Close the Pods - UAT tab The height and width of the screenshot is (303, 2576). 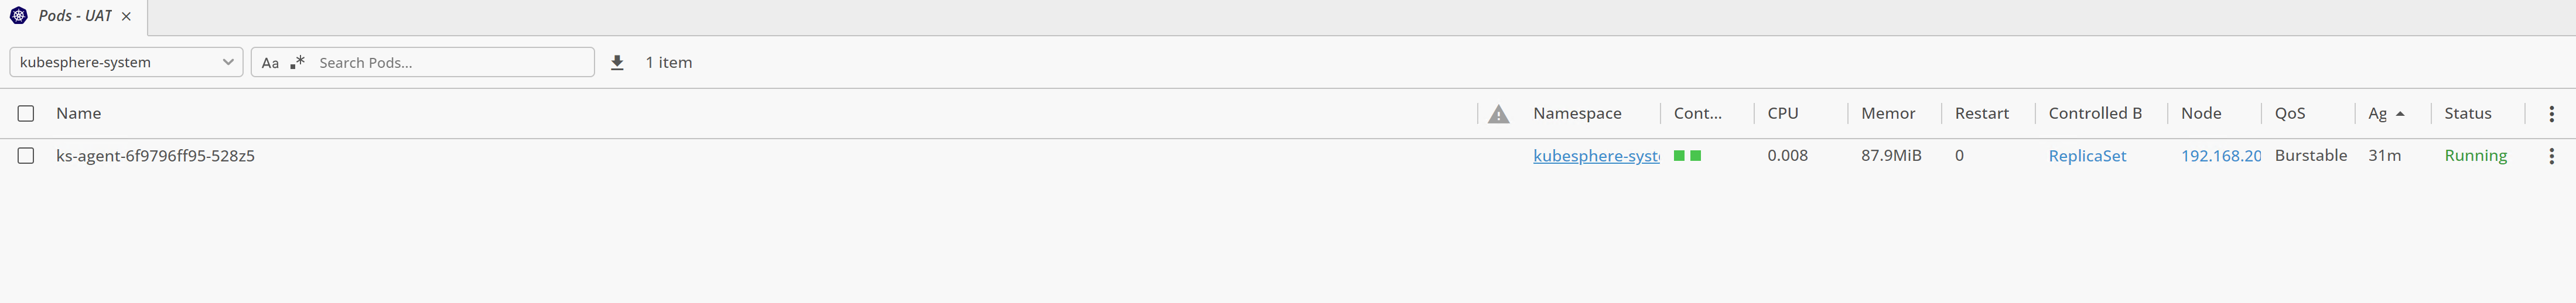[126, 17]
